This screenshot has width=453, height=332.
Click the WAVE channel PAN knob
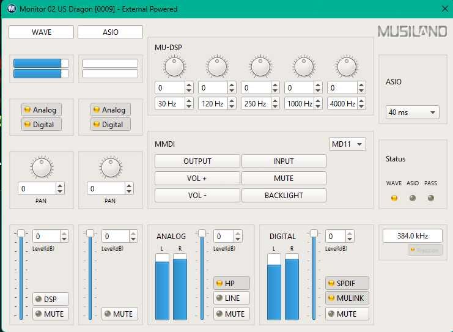pos(42,167)
